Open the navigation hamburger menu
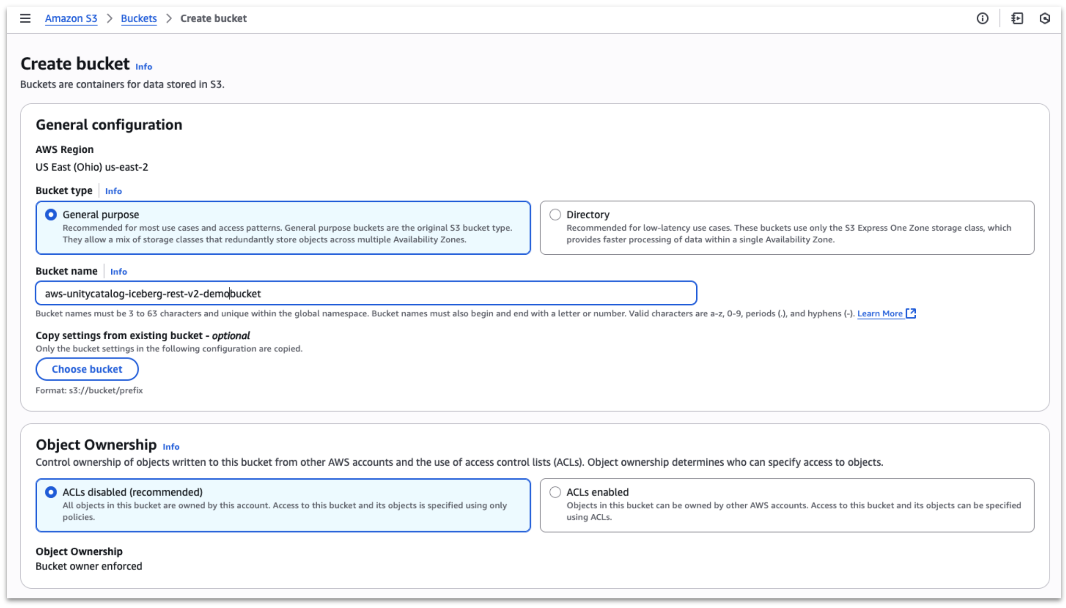This screenshot has width=1066, height=608. coord(25,18)
